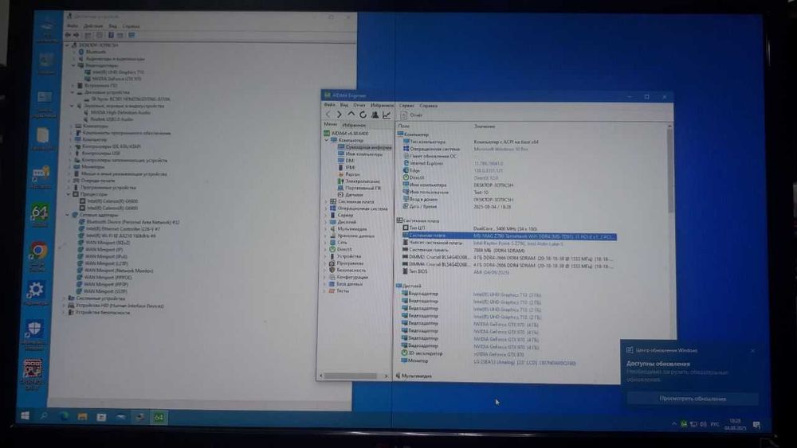Select IPMI item in AIDA64 tree
The width and height of the screenshot is (797, 448).
pos(347,167)
